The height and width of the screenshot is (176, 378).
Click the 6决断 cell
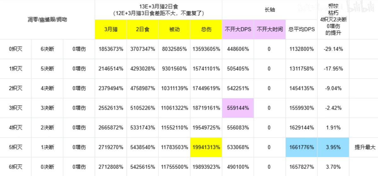47,49
